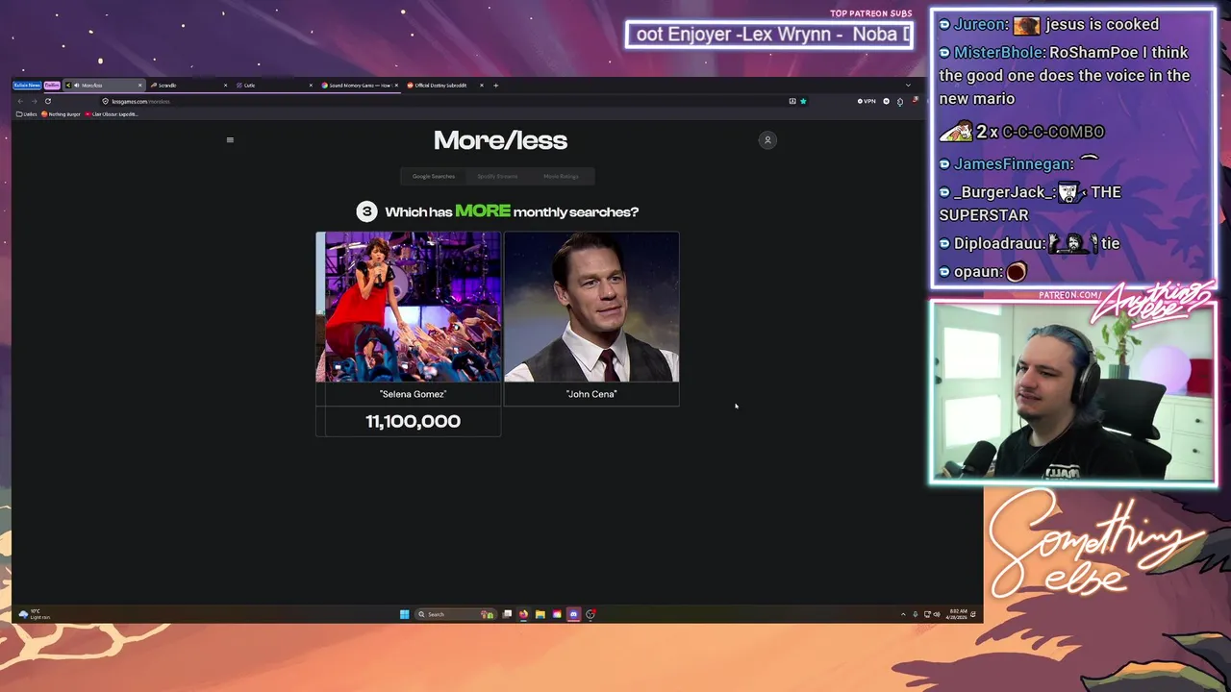The image size is (1231, 692).
Task: Select the Movie Ratings category tab
Action: [561, 176]
